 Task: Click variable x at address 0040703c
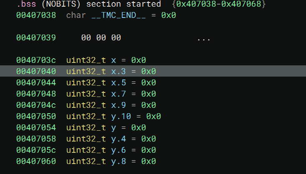tap(113, 60)
